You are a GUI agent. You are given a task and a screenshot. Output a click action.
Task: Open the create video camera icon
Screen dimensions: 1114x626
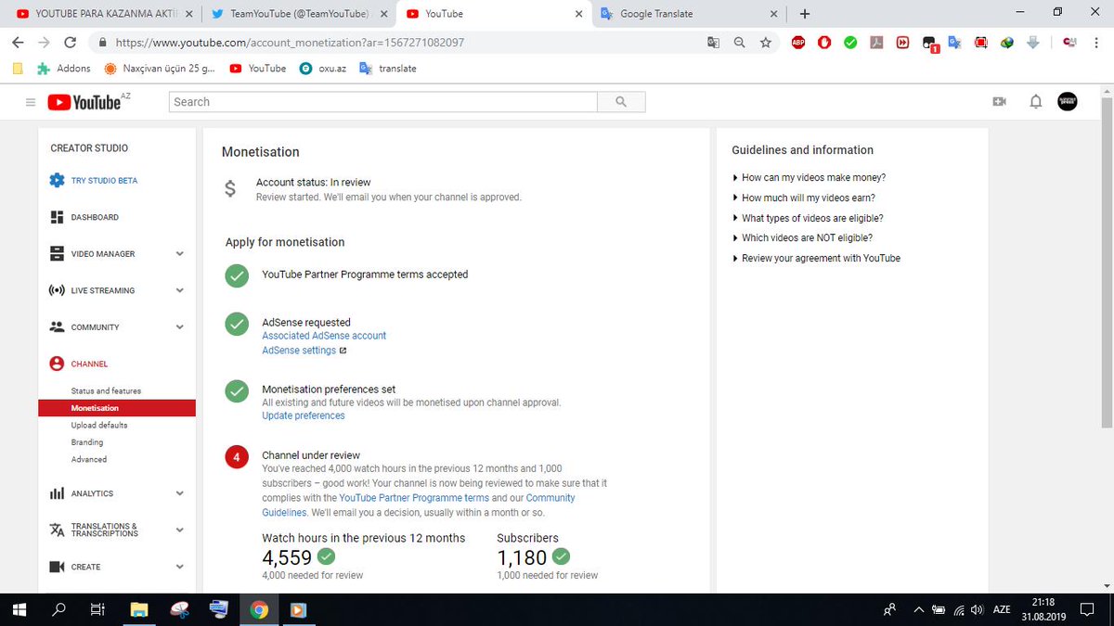pos(1000,102)
